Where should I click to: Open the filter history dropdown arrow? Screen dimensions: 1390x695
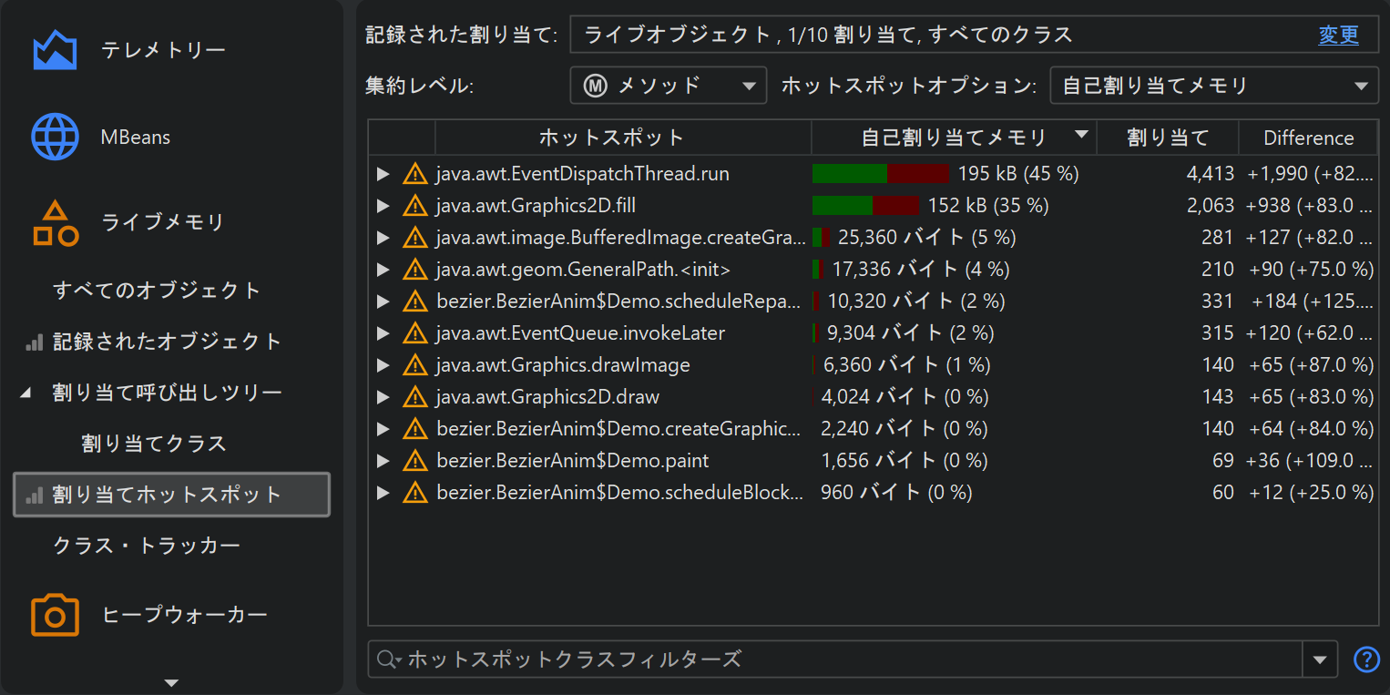point(1320,659)
